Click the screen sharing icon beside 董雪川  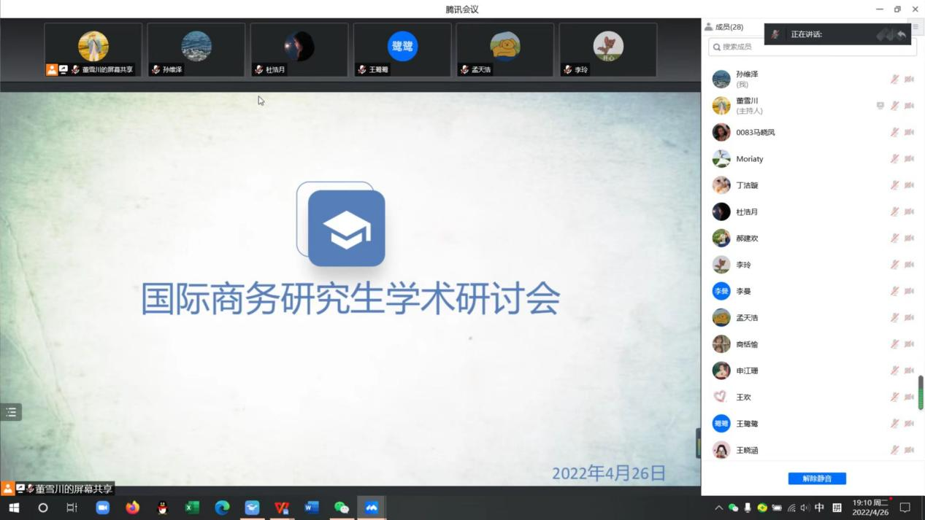(880, 106)
